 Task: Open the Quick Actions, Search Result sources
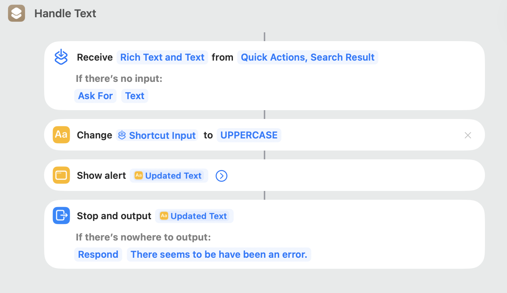point(308,57)
